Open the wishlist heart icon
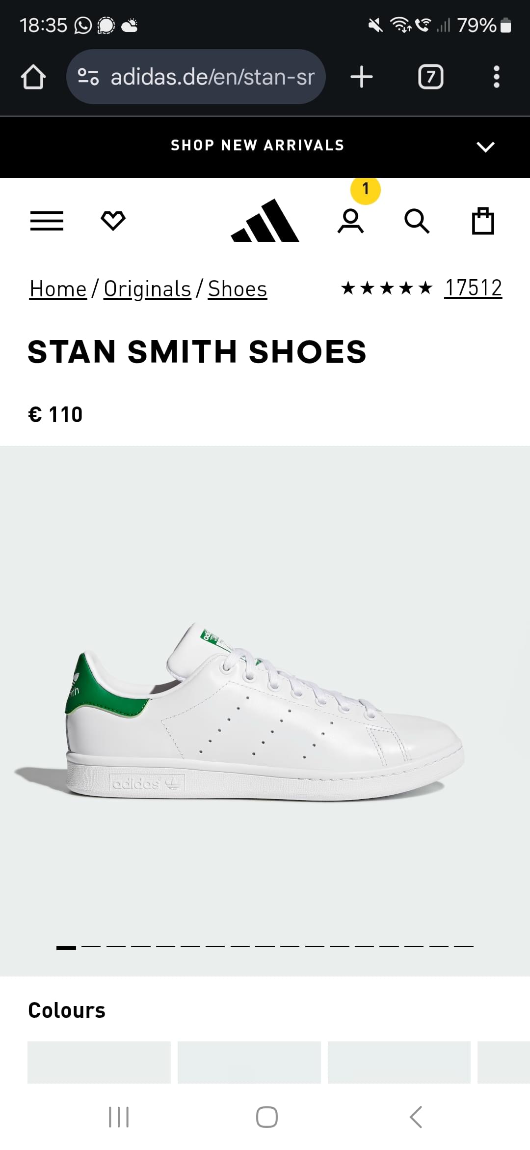This screenshot has height=1150, width=530. (x=113, y=221)
